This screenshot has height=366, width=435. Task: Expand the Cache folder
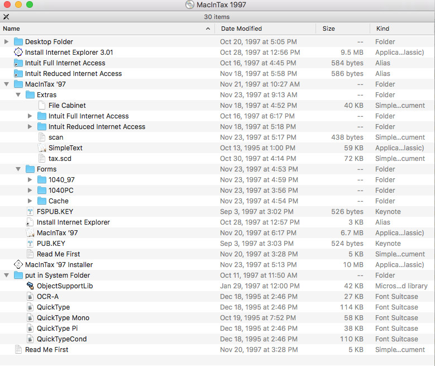coord(30,201)
